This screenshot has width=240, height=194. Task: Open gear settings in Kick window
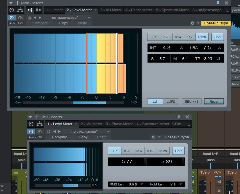pos(153,137)
